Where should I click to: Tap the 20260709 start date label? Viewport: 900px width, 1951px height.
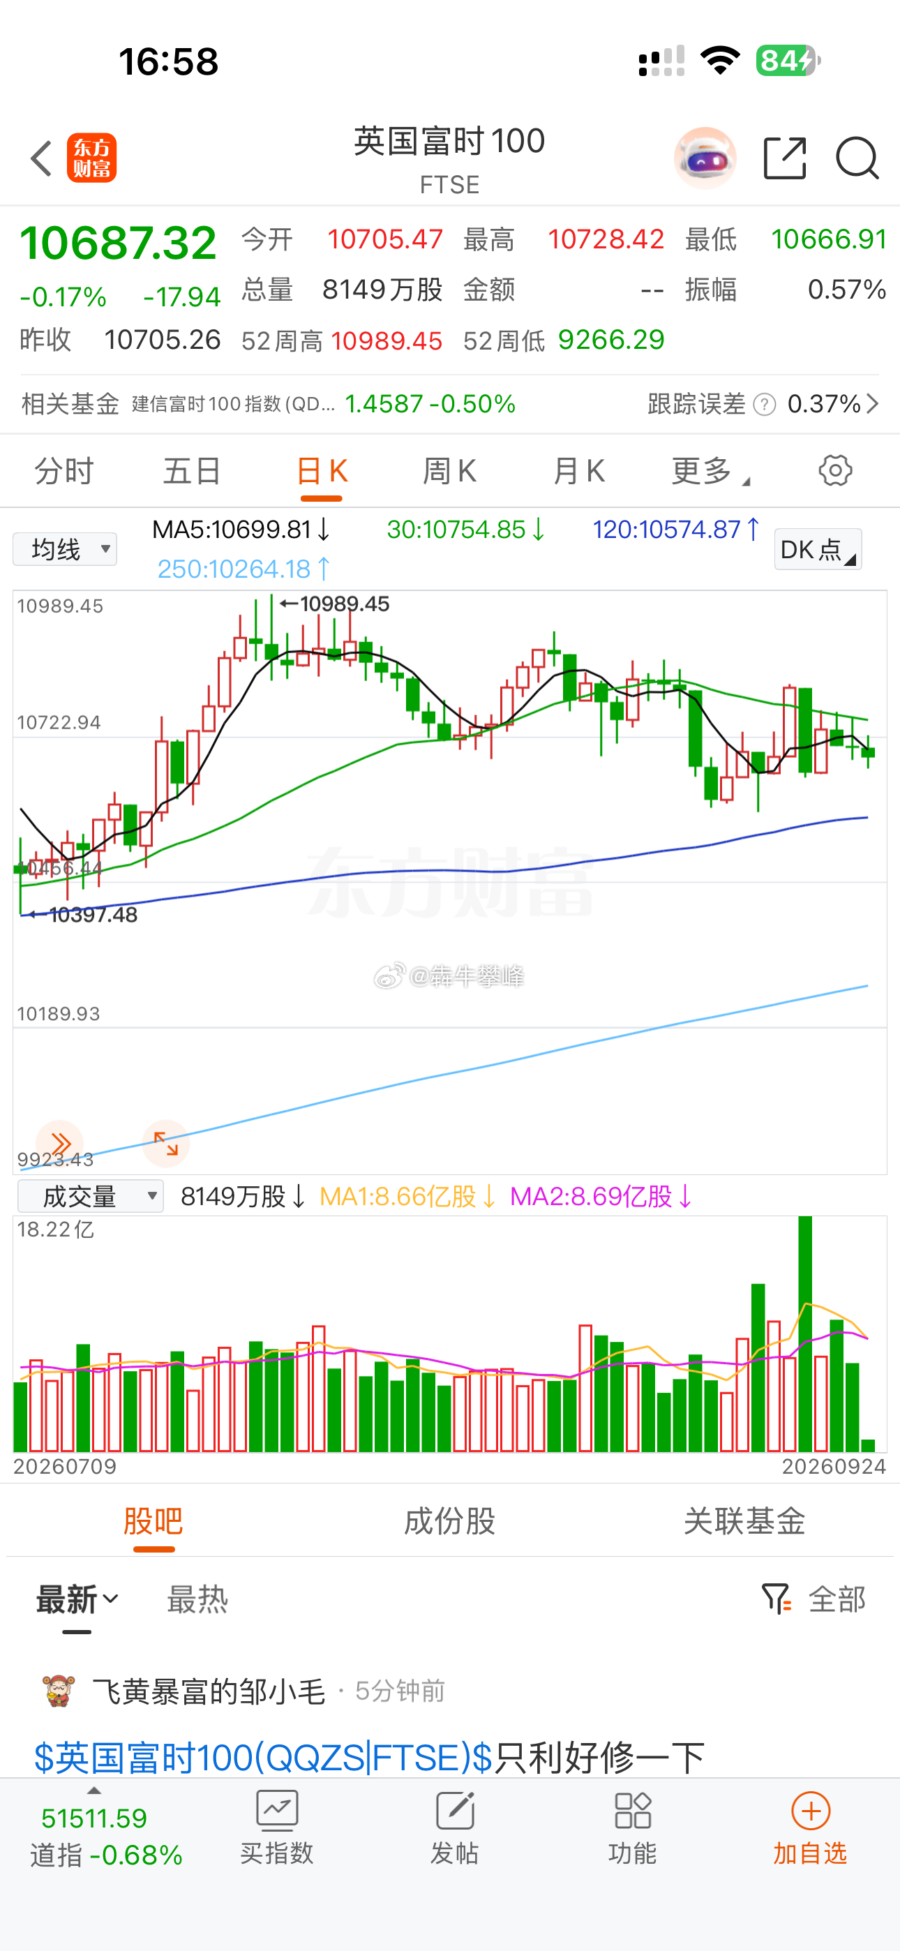point(65,1467)
